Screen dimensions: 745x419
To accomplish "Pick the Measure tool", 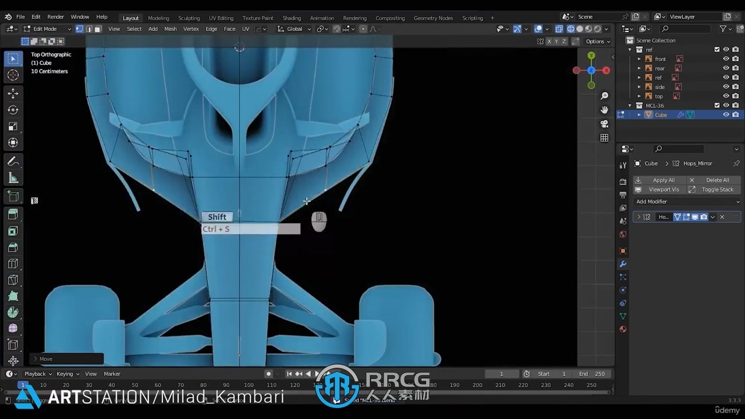I will point(13,178).
